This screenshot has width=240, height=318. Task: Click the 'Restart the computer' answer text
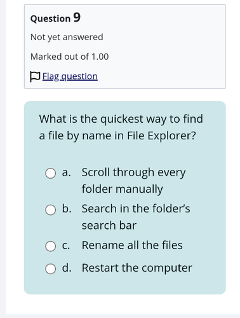[137, 268]
